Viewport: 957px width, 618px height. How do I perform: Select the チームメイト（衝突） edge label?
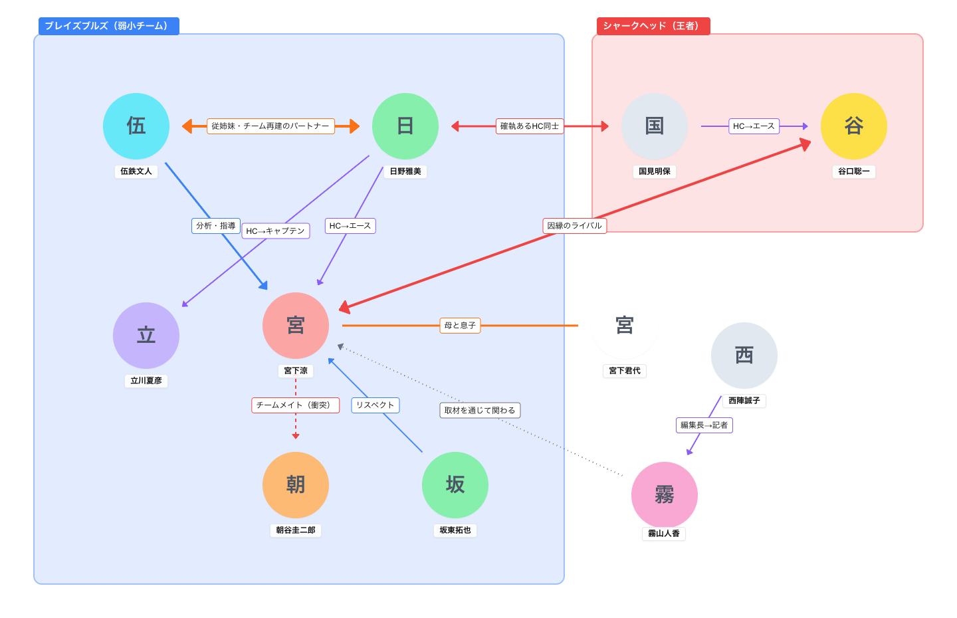(x=296, y=405)
